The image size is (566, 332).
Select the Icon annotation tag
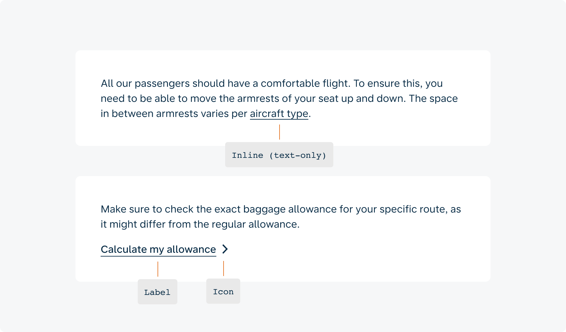coord(223,291)
